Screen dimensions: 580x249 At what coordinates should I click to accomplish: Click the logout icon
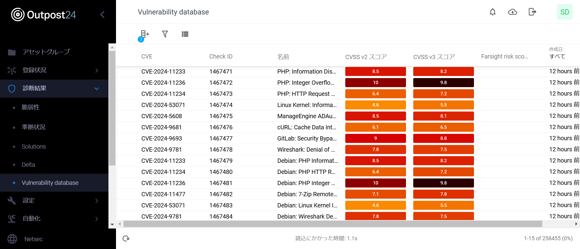point(532,12)
